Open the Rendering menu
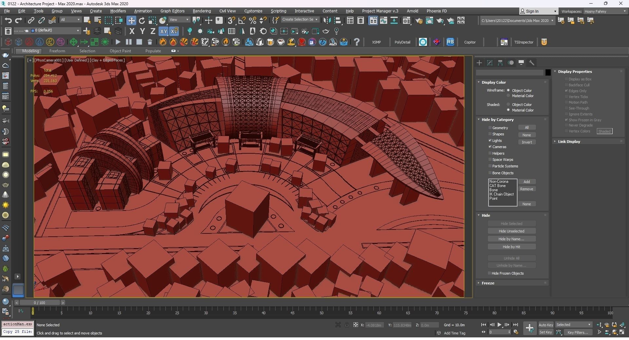Viewport: 629px width, 340px height. pyautogui.click(x=201, y=11)
